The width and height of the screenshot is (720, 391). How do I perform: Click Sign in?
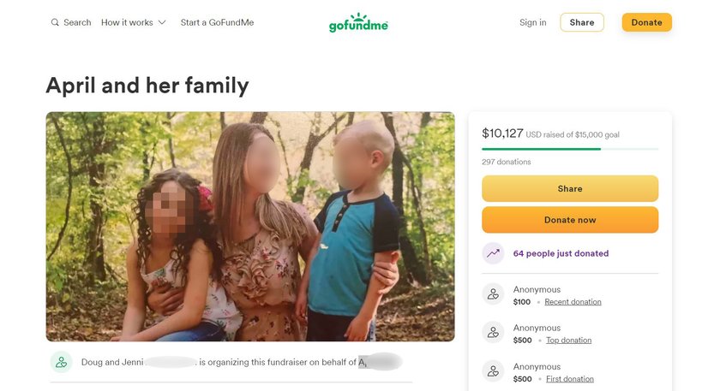[532, 22]
